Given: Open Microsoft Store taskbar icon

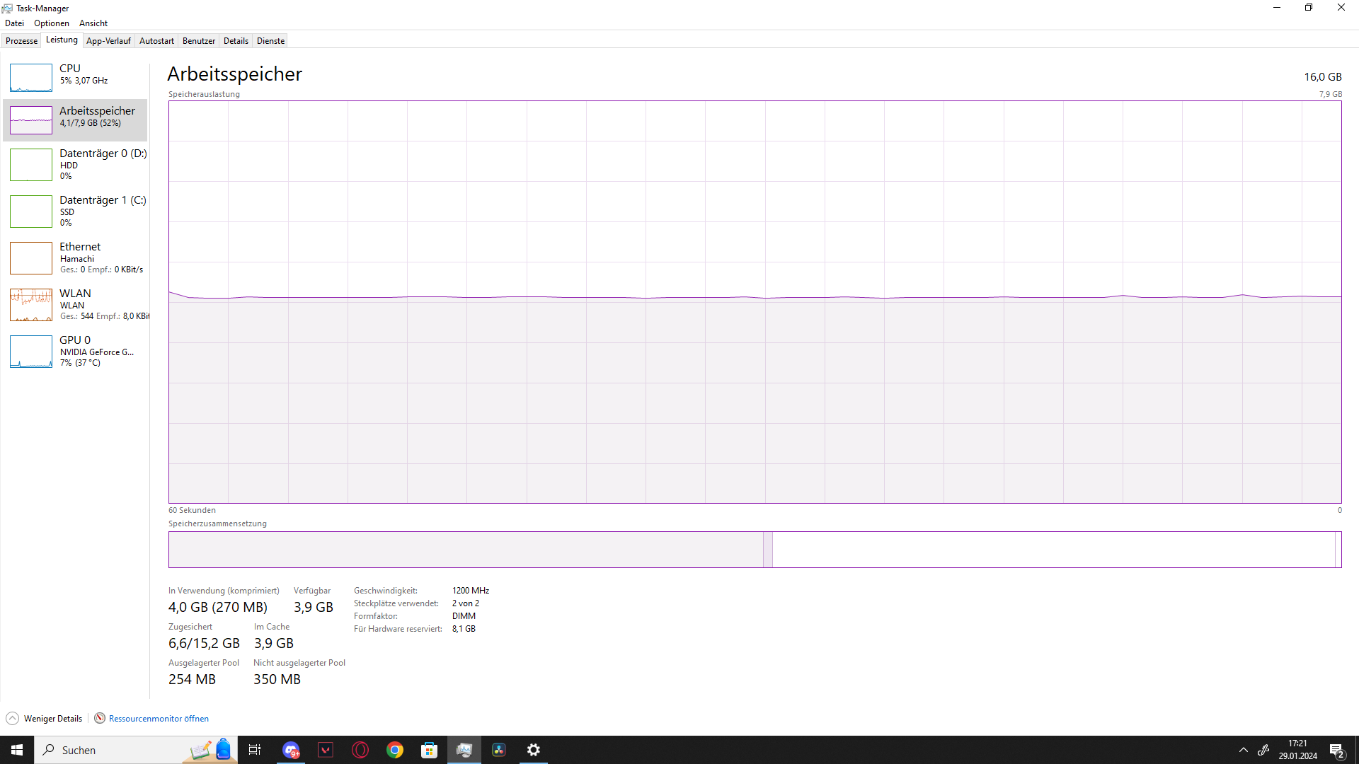Looking at the screenshot, I should click(430, 750).
